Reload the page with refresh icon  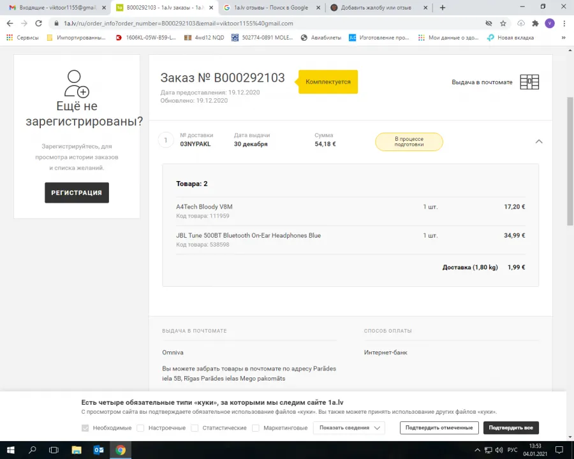[x=38, y=24]
